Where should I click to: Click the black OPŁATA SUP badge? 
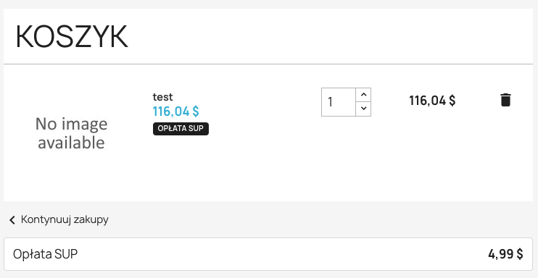[181, 129]
